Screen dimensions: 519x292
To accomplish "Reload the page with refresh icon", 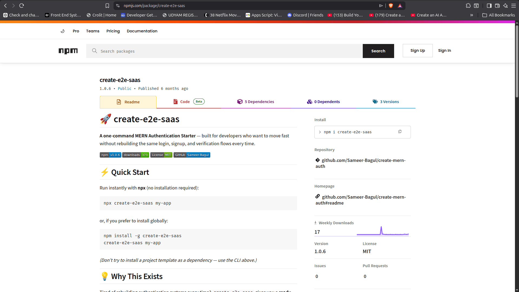I will [22, 5].
